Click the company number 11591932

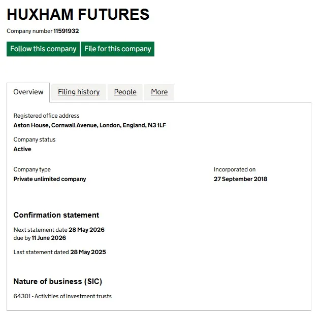click(x=66, y=31)
